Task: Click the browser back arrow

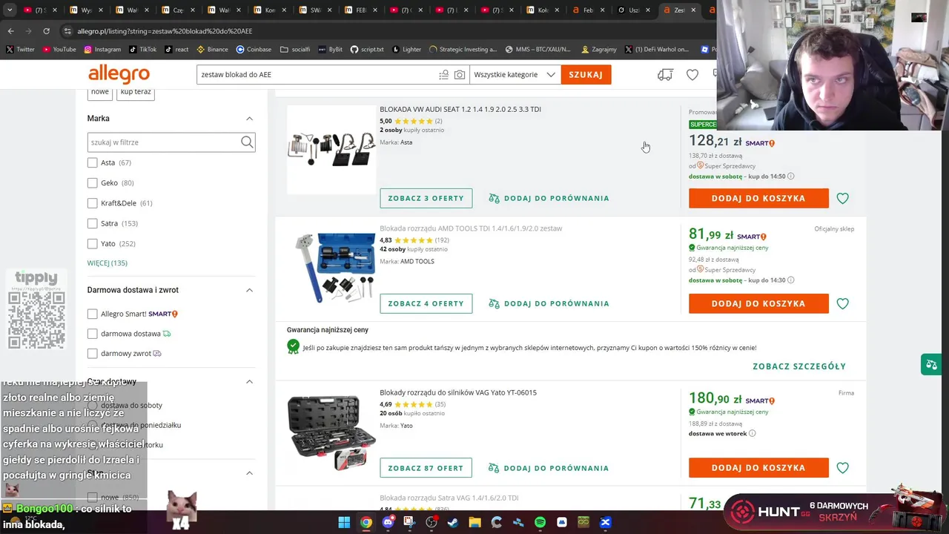Action: [x=10, y=31]
